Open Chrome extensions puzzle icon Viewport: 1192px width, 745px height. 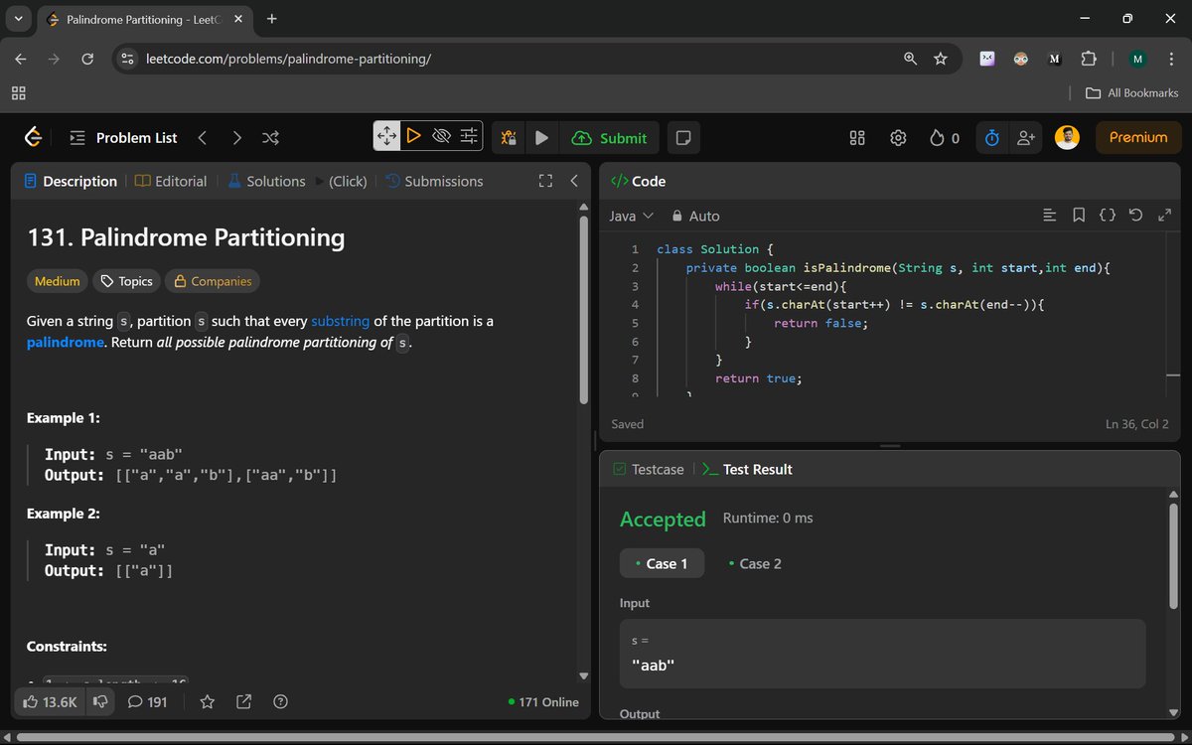pos(1089,59)
